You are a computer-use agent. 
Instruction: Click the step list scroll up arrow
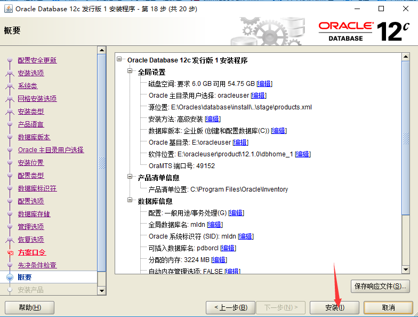[x=102, y=50]
